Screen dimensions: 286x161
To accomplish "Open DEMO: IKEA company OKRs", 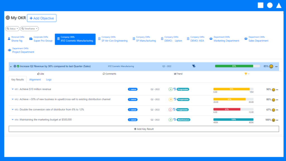I will tap(196, 39).
